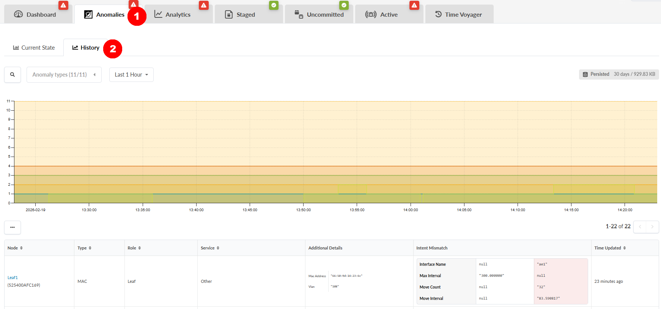Click the Active broadcast icon
This screenshot has width=661, height=309.
pos(371,14)
